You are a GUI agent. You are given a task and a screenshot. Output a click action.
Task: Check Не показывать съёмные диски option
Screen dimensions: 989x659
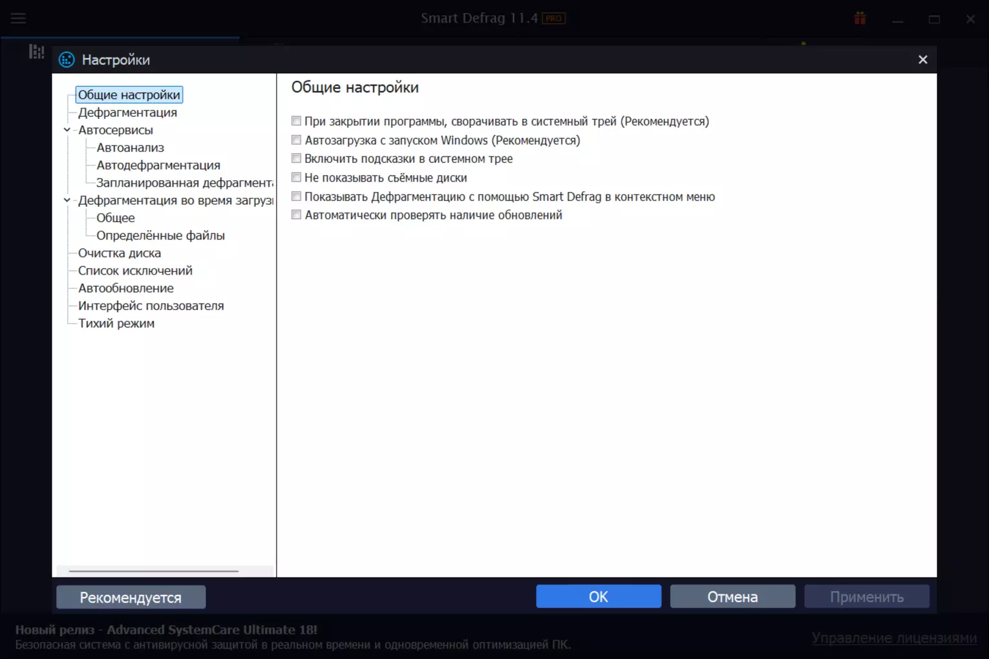pyautogui.click(x=296, y=177)
